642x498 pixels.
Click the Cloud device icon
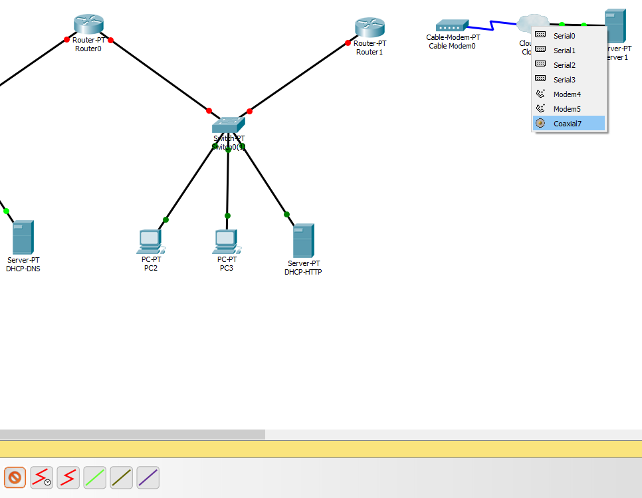[532, 22]
